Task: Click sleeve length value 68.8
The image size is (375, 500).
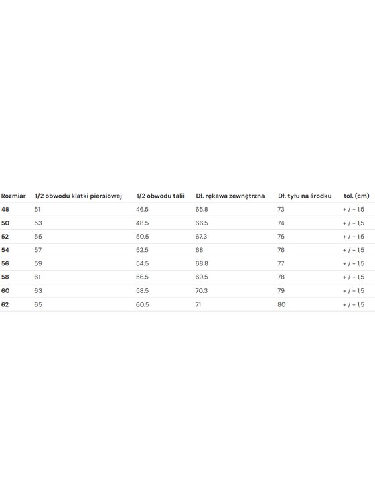Action: [x=202, y=263]
